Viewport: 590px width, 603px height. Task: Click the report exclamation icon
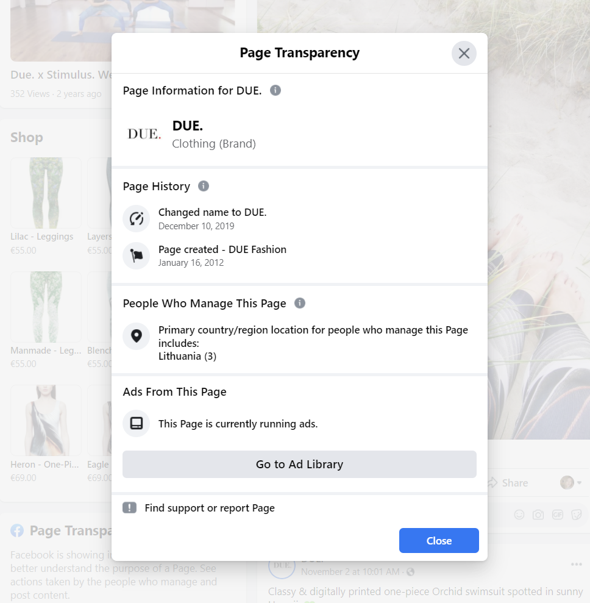(130, 508)
